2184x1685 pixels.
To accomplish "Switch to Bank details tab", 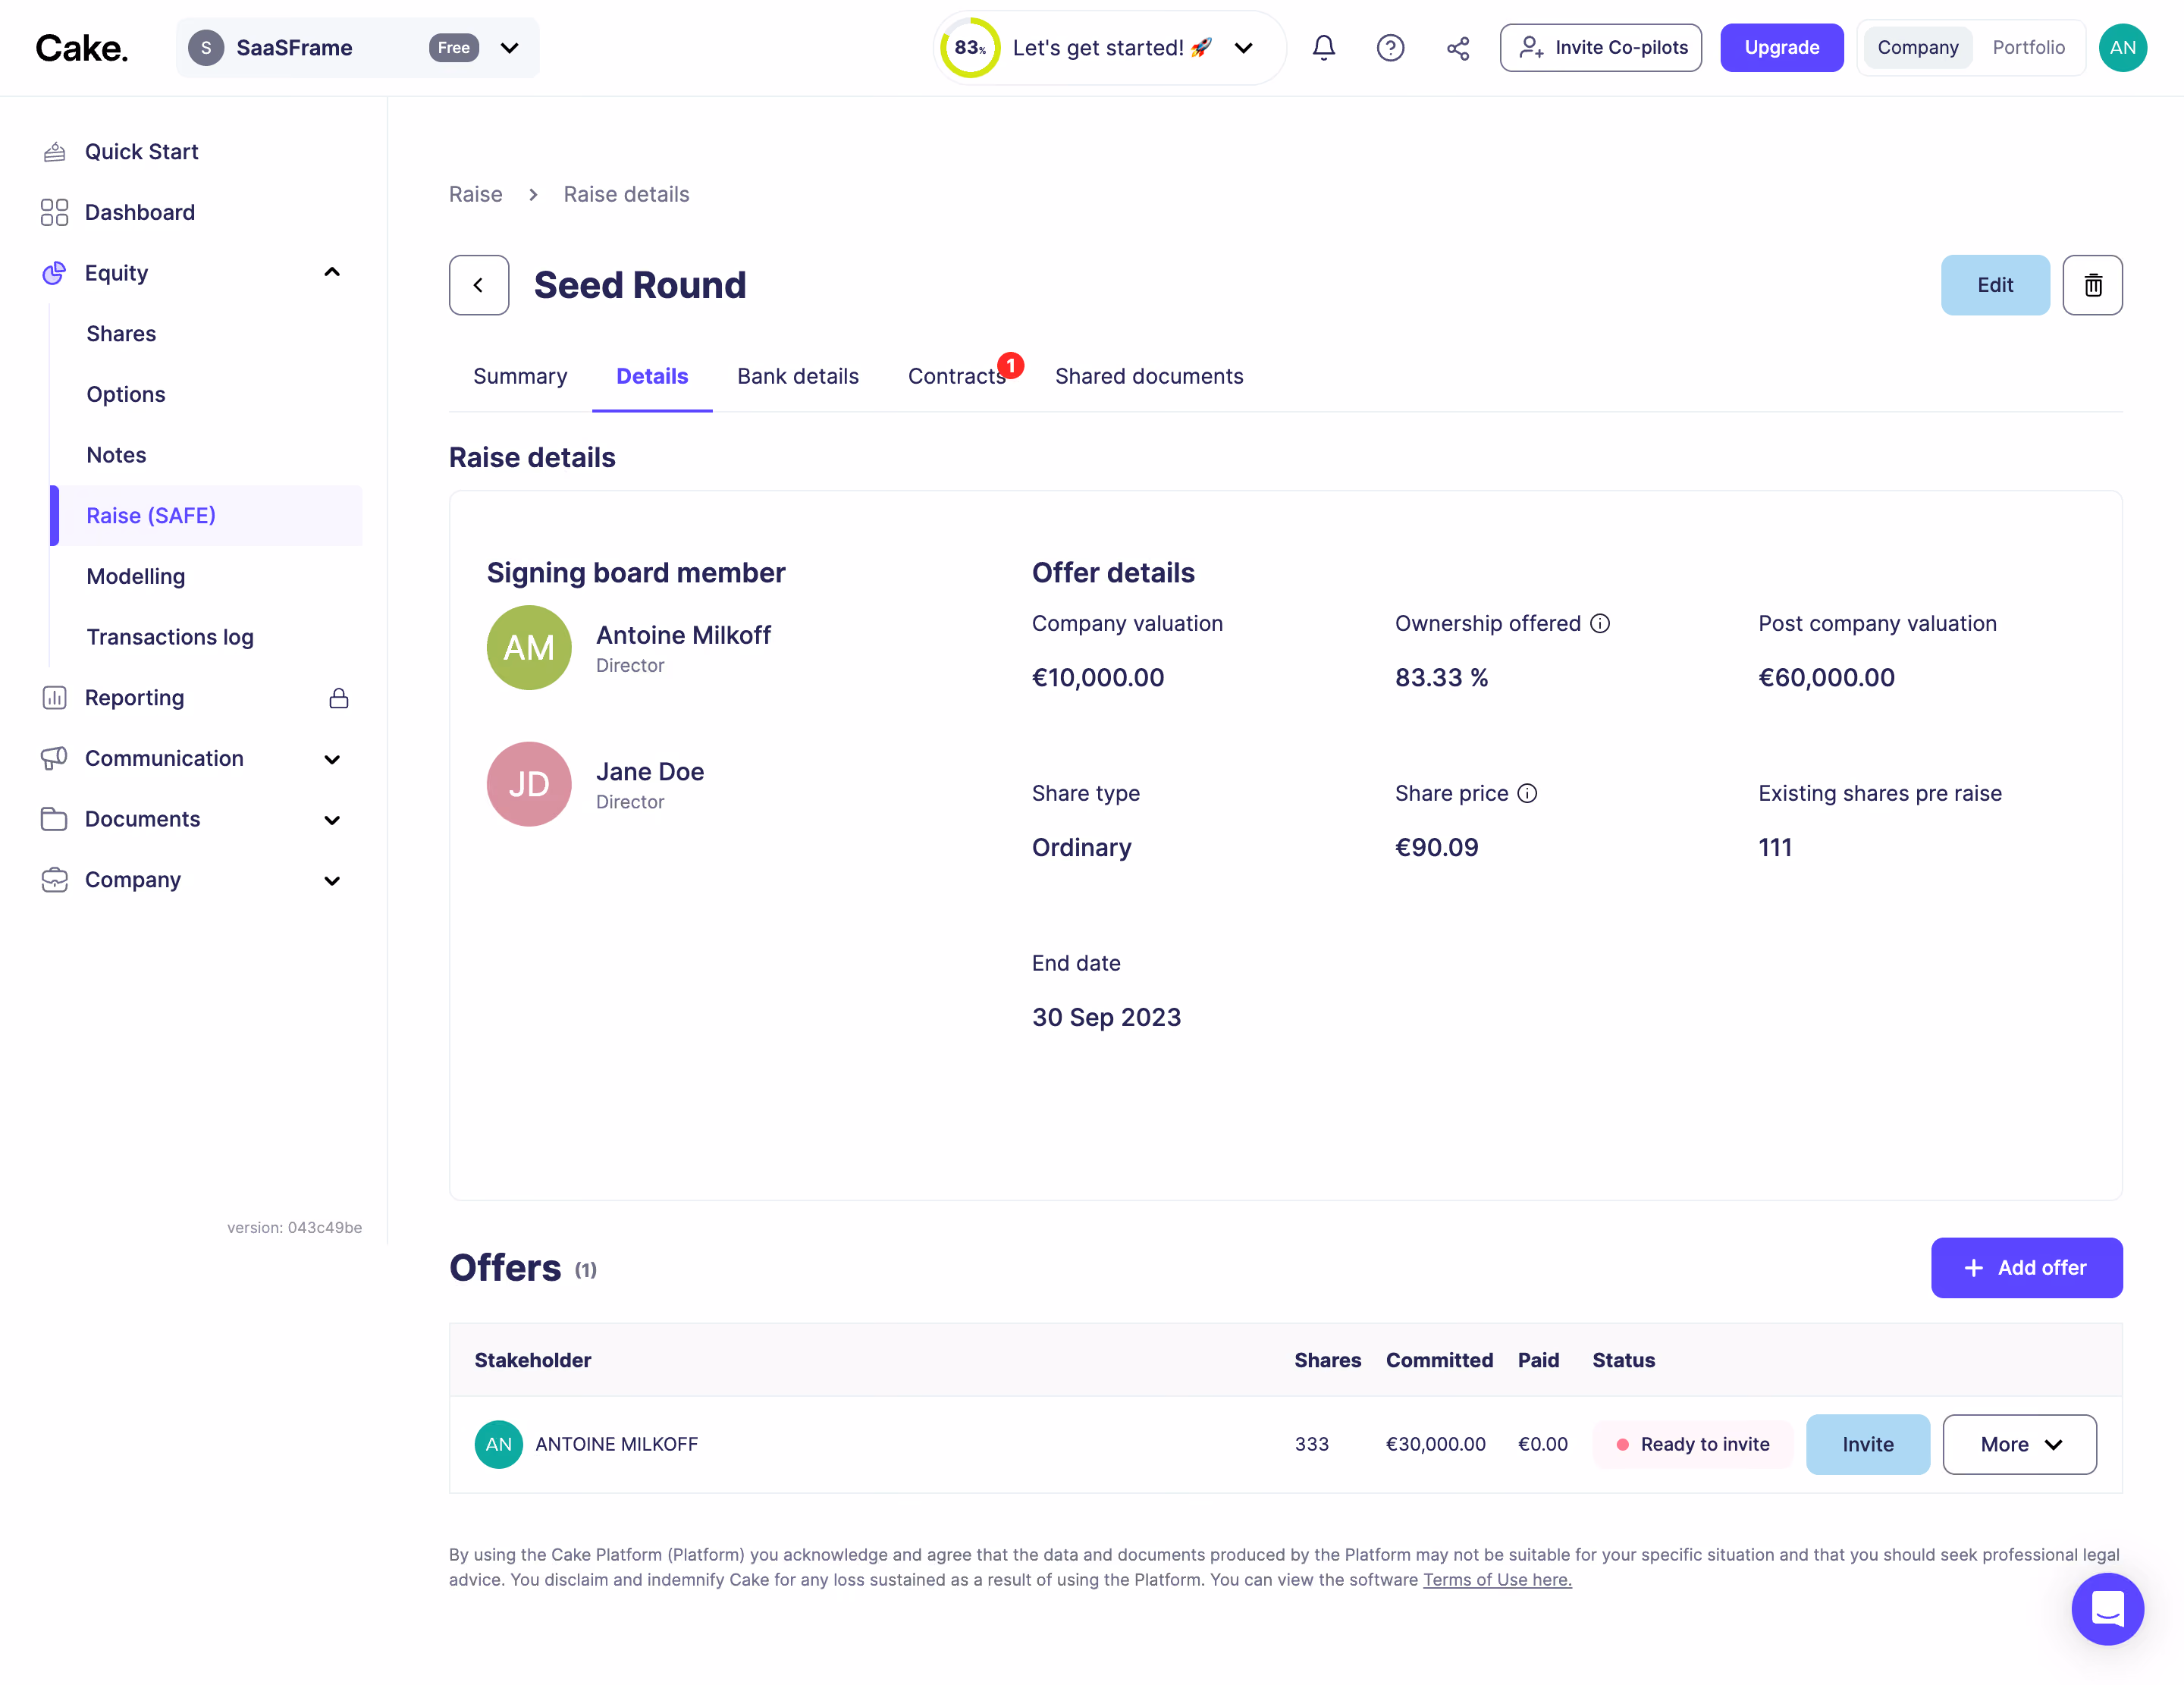I will coord(798,376).
